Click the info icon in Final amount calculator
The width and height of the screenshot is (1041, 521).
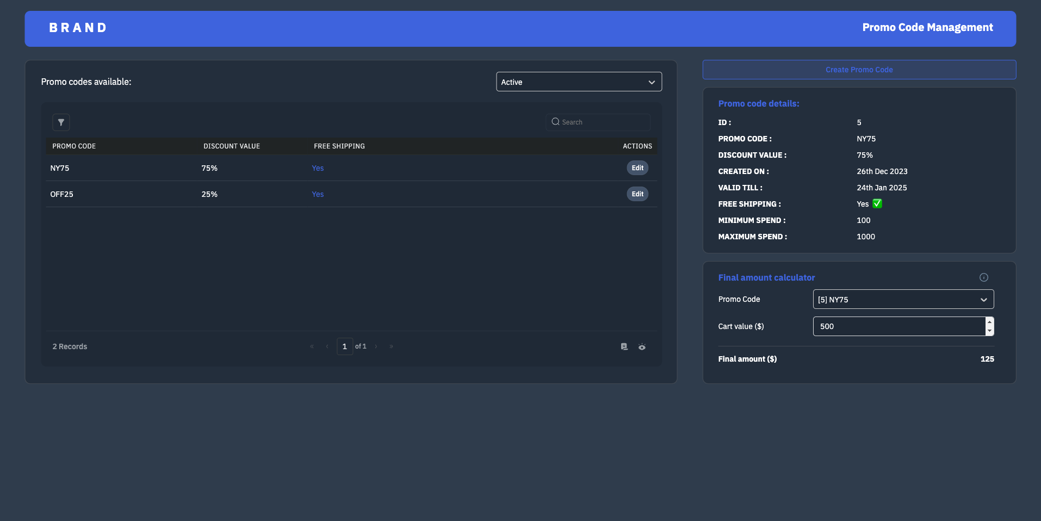coord(983,277)
